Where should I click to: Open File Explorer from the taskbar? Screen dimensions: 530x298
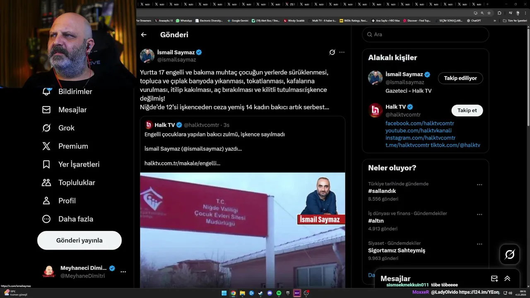(x=242, y=293)
